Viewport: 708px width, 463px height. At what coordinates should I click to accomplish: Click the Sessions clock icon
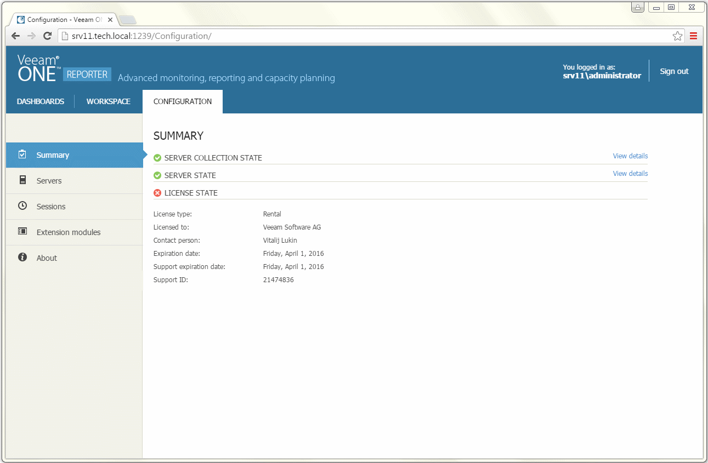point(22,206)
